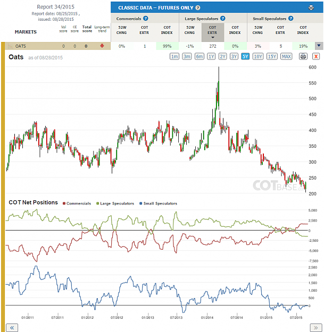Open the help icon next to Small Speculators

[290, 19]
